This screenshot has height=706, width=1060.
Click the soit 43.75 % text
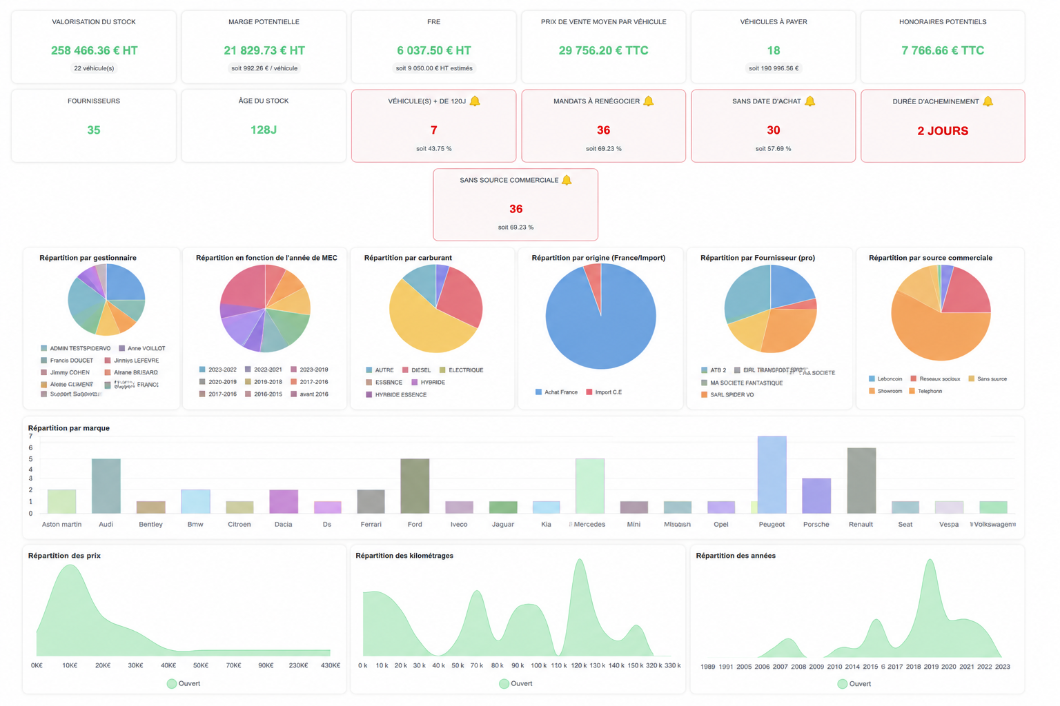434,148
